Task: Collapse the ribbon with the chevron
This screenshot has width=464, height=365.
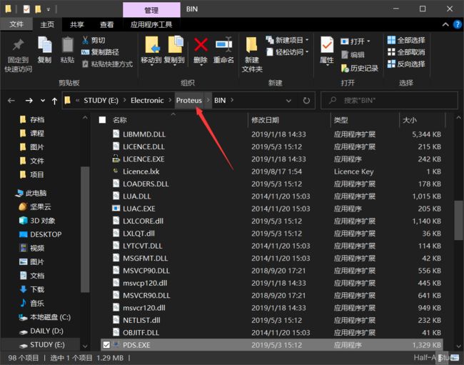Action: (445, 24)
